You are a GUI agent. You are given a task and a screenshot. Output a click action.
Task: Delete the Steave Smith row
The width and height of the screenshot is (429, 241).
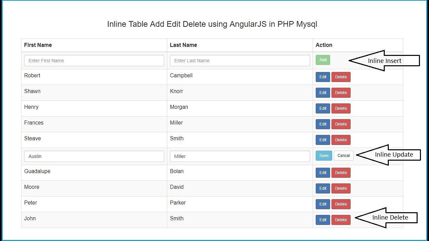pyautogui.click(x=341, y=140)
